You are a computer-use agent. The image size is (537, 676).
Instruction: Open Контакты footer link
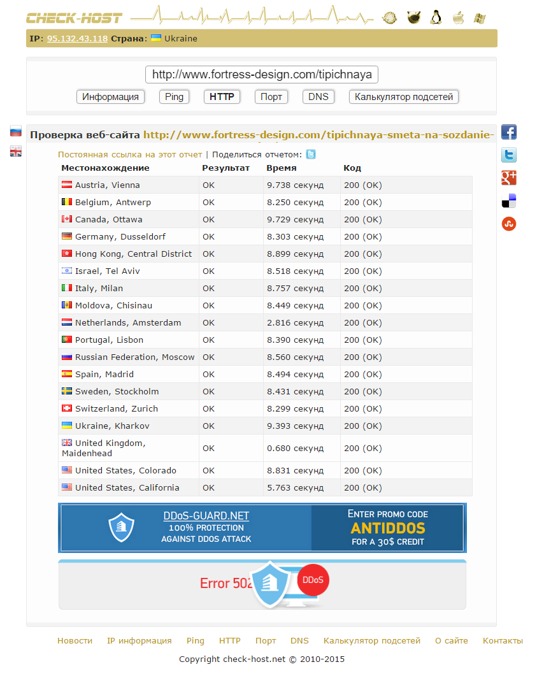pyautogui.click(x=503, y=641)
